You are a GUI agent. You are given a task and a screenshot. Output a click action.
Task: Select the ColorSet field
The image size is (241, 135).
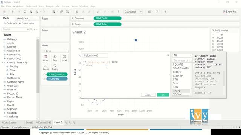12,47
